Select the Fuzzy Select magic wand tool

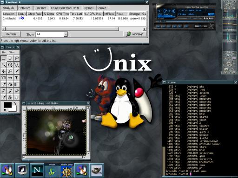click(4, 65)
